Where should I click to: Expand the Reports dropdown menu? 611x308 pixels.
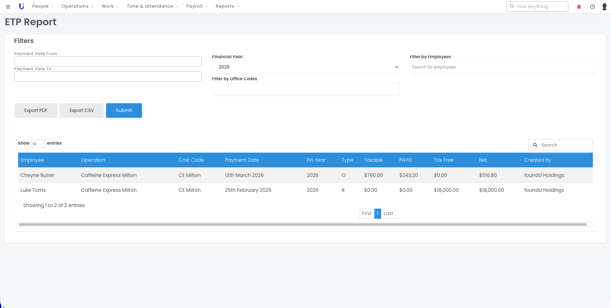[x=227, y=6]
